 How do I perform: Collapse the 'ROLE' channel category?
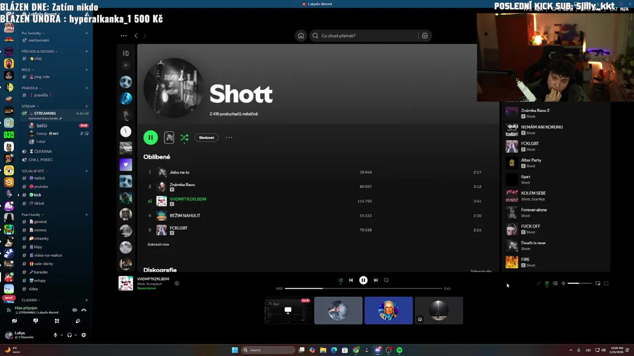pos(28,70)
